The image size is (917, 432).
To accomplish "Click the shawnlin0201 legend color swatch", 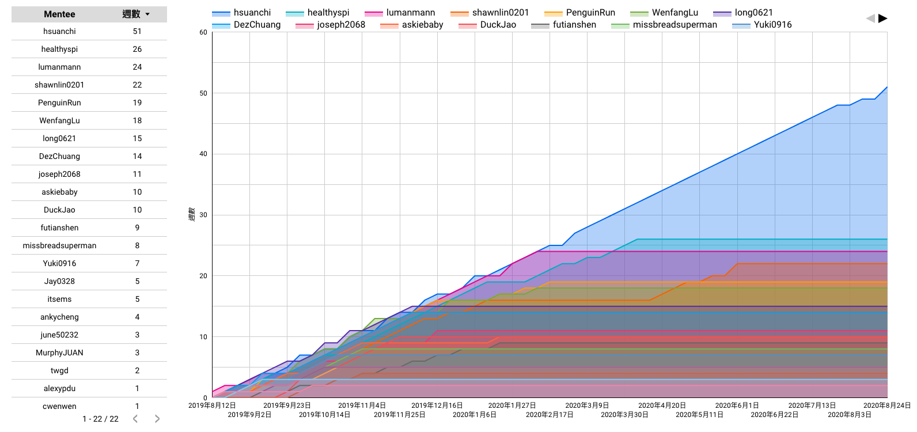I will tap(460, 13).
